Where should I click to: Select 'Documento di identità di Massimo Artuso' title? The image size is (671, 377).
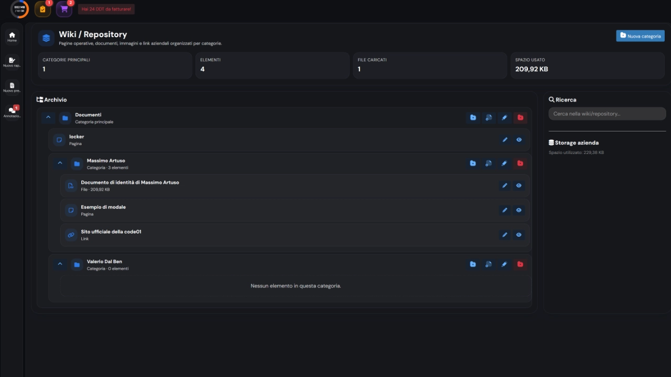[130, 182]
